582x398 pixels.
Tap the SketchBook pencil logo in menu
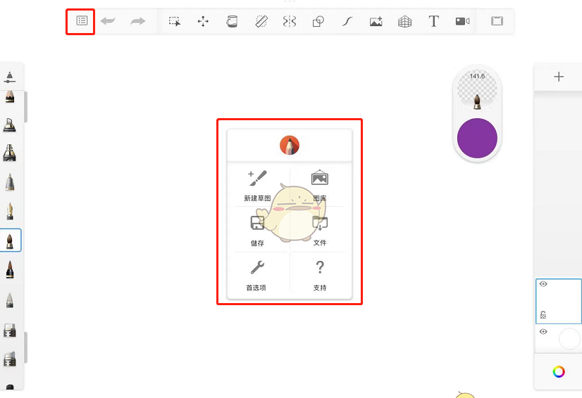[x=290, y=146]
